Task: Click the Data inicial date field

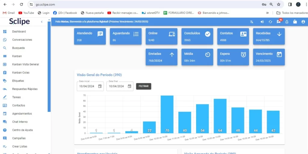Action: 87,86
